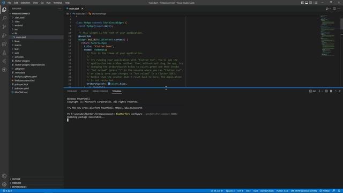This screenshot has height=193, width=343.
Task: Select the main.dart editor tab
Action: [x=74, y=9]
